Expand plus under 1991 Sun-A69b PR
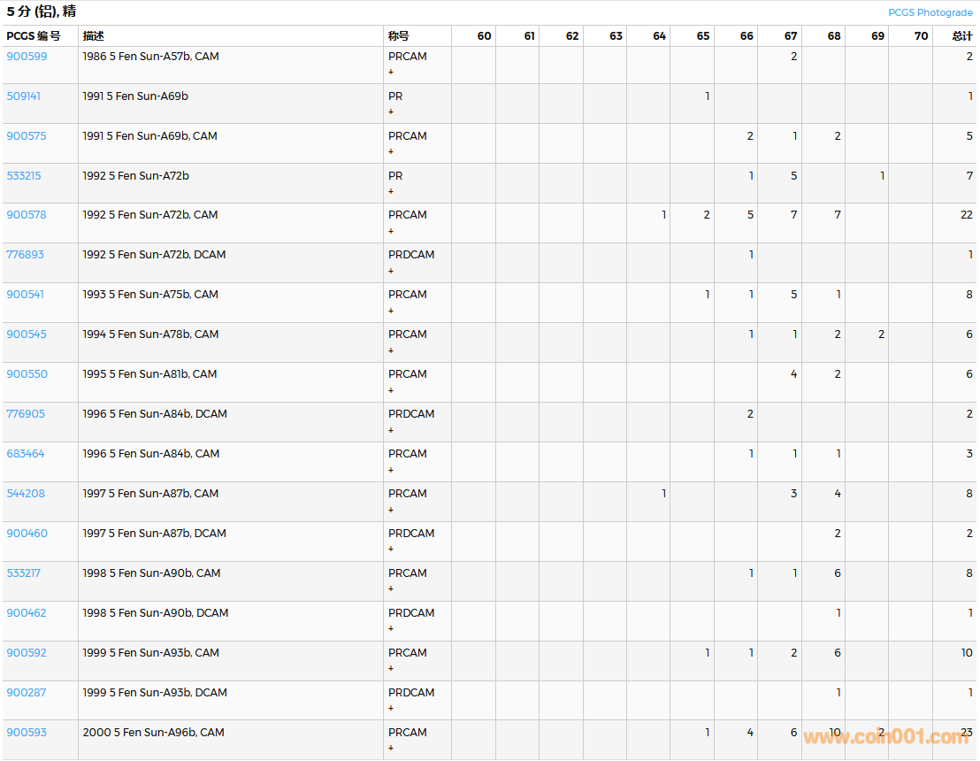 (391, 111)
